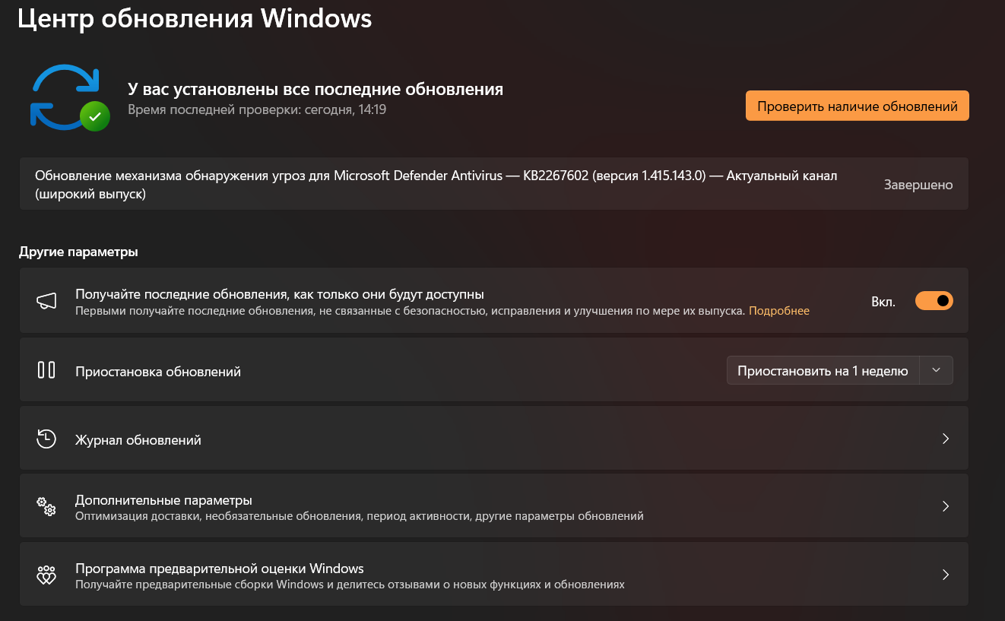Turn off the get latest updates toggle
The height and width of the screenshot is (621, 1005).
[934, 301]
